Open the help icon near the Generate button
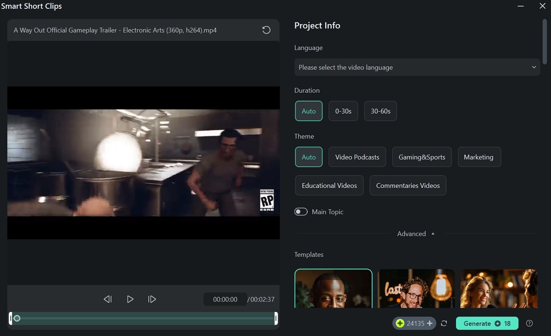The height and width of the screenshot is (336, 551). (x=529, y=323)
